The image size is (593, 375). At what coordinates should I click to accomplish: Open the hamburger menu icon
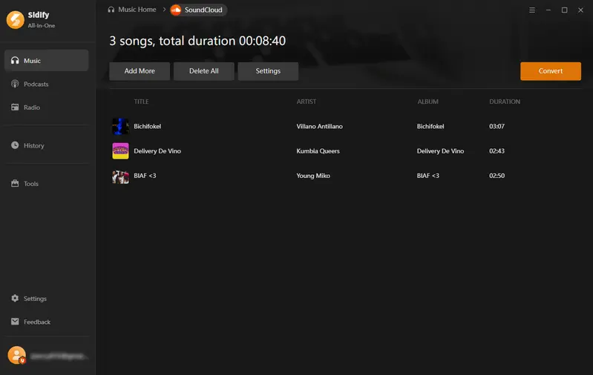(x=532, y=10)
